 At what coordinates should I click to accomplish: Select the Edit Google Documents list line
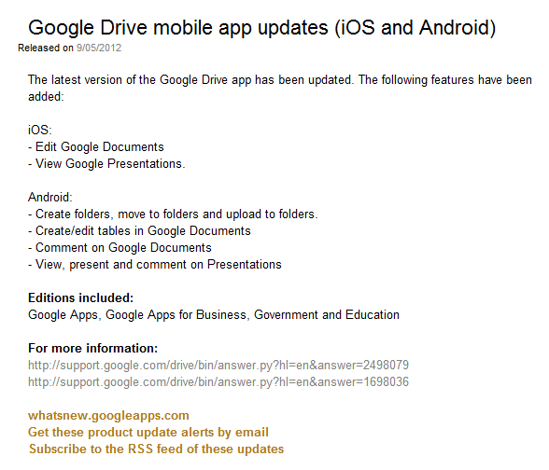point(96,147)
